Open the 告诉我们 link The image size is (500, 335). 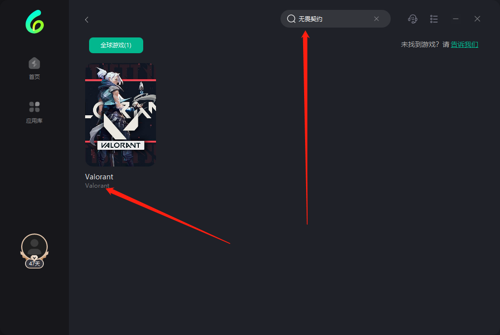pyautogui.click(x=465, y=44)
